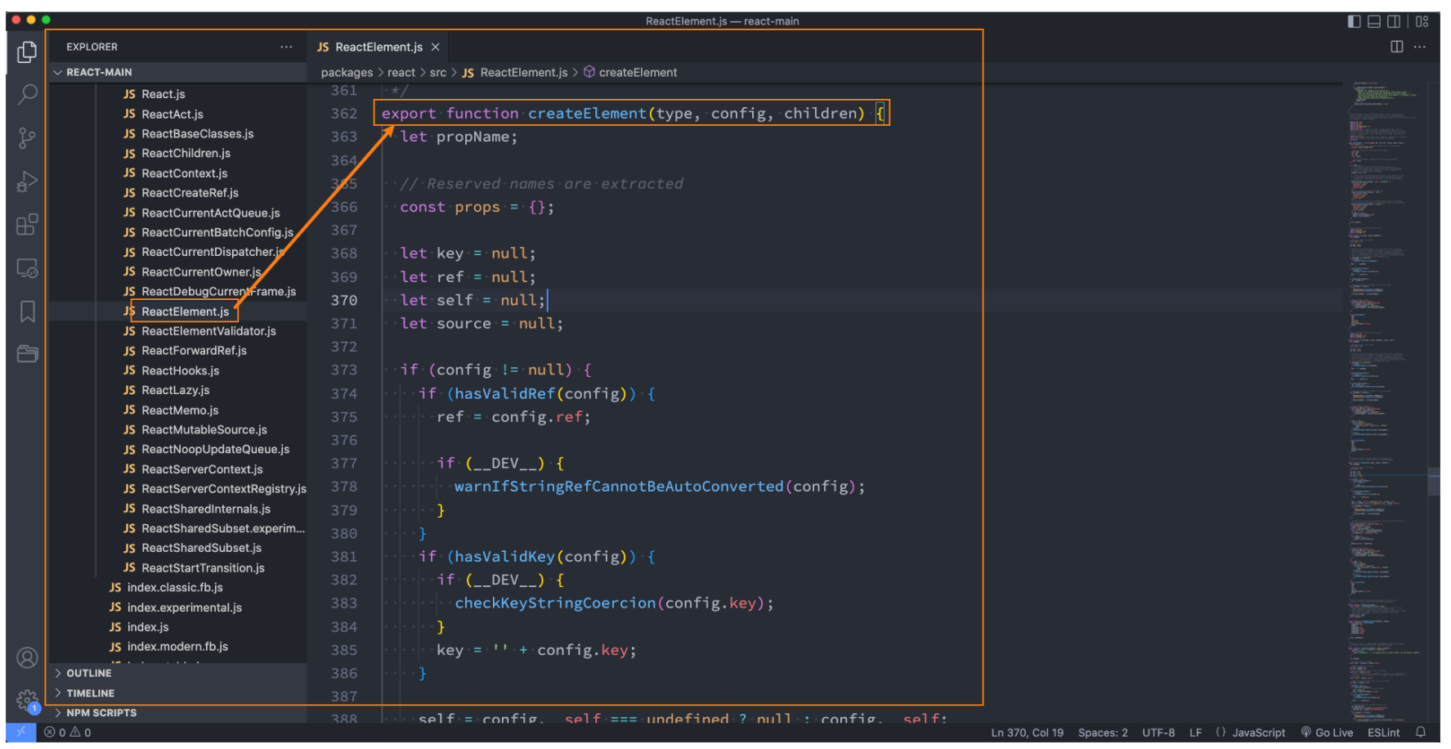Viewport: 1451px width, 749px height.
Task: Open the Explorer view in activity bar
Action: pos(27,52)
